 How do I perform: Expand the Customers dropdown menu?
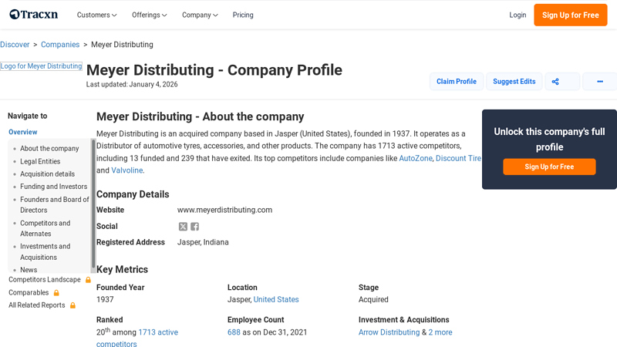96,15
